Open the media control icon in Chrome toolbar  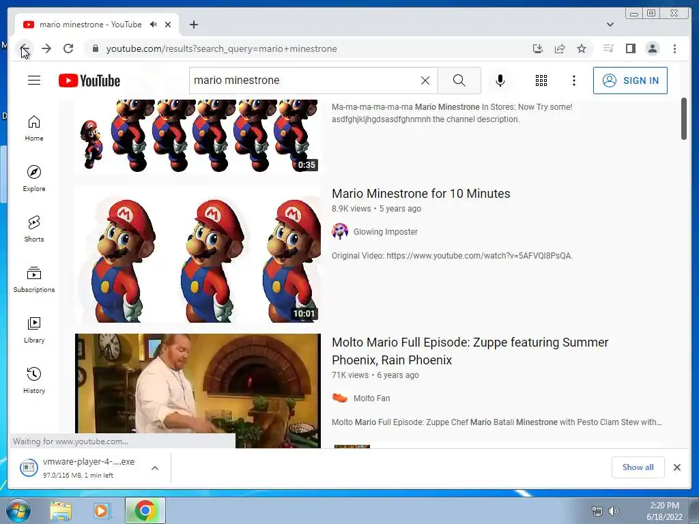pos(608,48)
